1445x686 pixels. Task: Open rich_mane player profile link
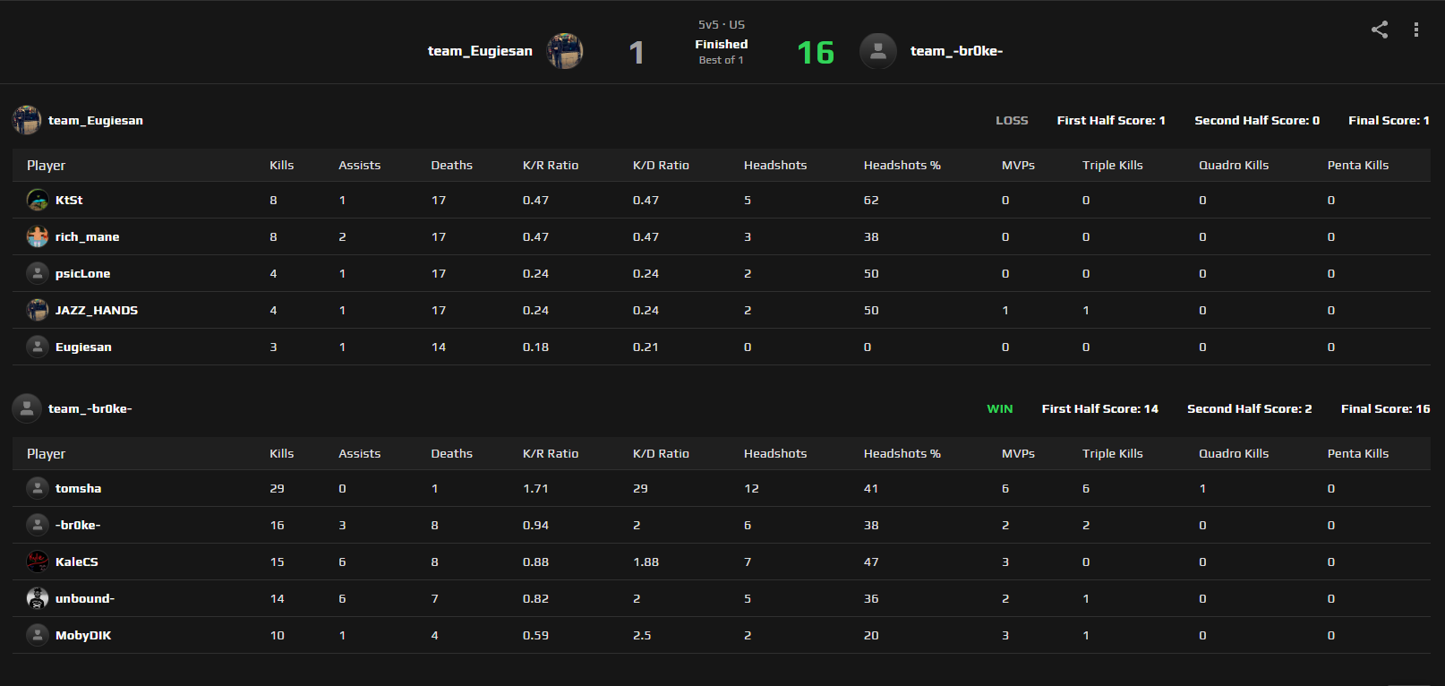click(87, 236)
